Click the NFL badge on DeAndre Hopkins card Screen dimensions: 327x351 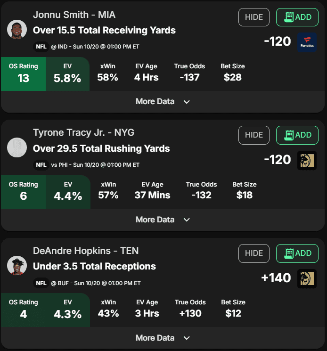[x=41, y=283]
